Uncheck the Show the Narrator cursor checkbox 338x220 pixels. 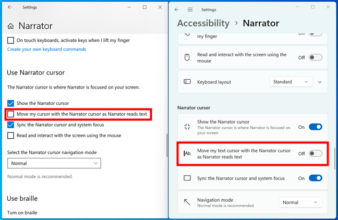tap(10, 103)
